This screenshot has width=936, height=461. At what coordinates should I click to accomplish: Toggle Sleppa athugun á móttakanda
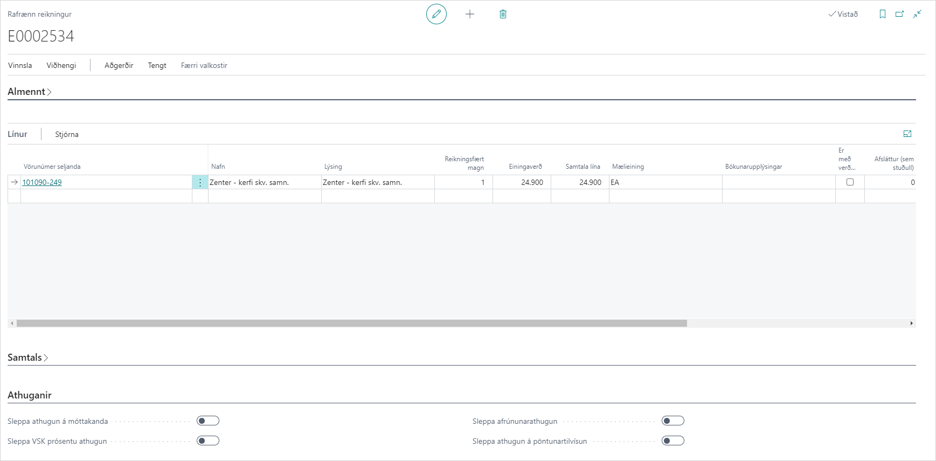click(208, 421)
